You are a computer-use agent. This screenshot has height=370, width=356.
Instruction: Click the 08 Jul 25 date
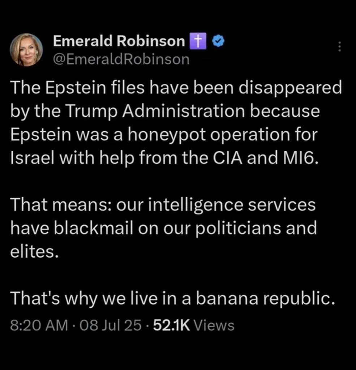[111, 326]
